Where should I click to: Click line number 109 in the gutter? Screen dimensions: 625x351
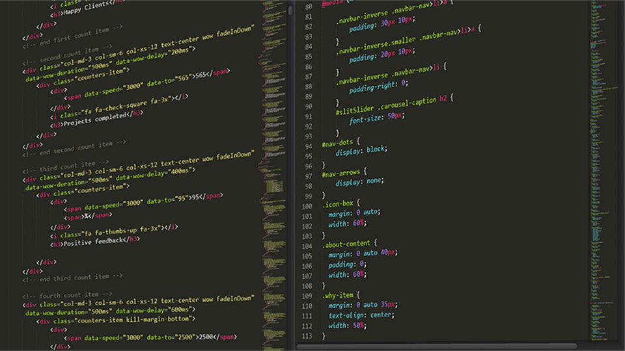307,296
